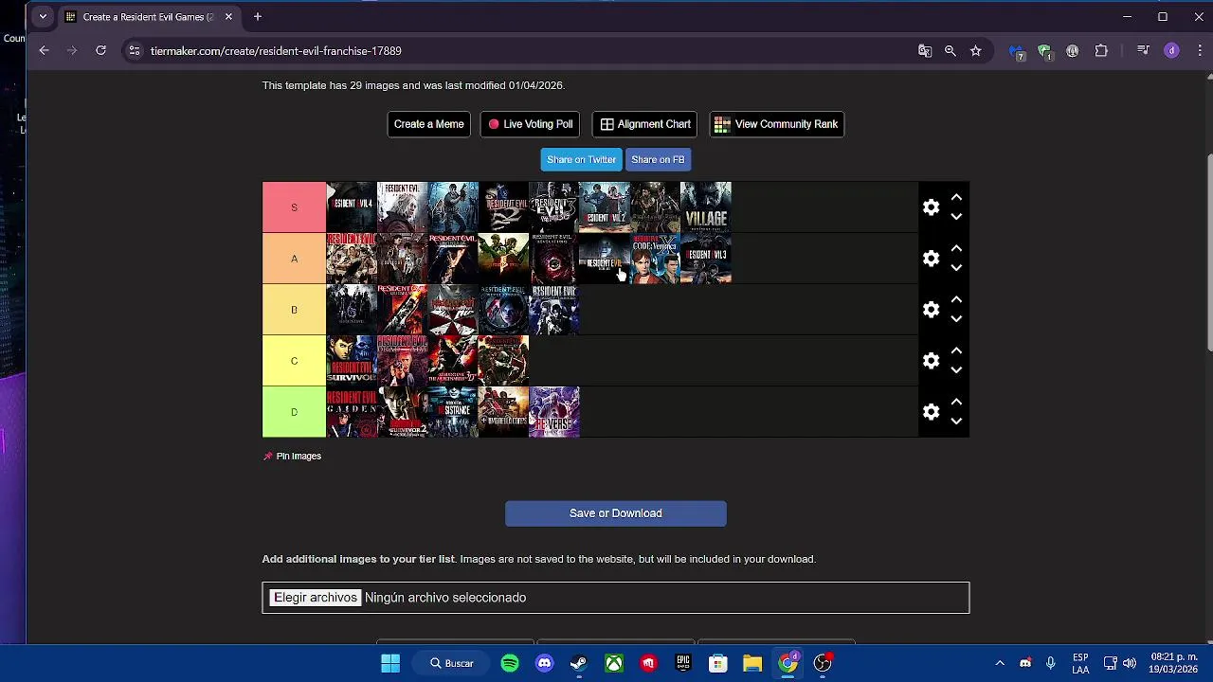Open OBS Studio from the taskbar
Image resolution: width=1213 pixels, height=682 pixels.
(x=823, y=663)
